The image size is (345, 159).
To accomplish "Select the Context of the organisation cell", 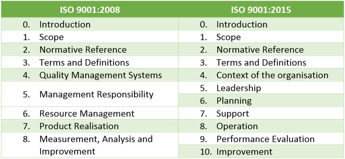I will (x=261, y=75).
